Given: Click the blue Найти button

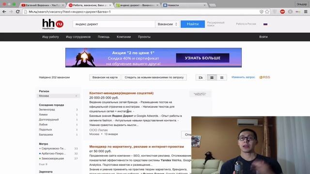Looking at the screenshot, I should (193, 24).
